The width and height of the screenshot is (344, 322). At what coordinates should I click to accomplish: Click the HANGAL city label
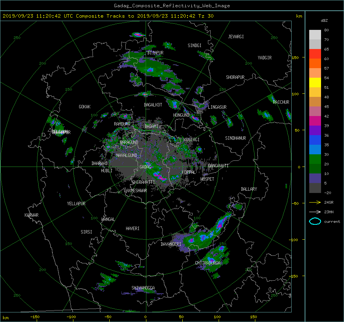(x=108, y=219)
